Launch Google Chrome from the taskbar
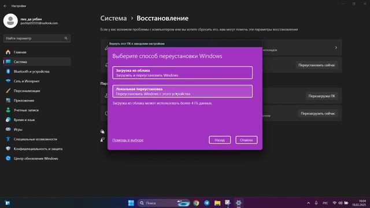The image size is (370, 208). (x=196, y=203)
